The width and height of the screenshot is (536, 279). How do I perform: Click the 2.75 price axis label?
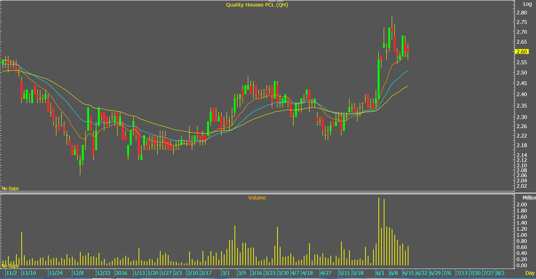[522, 22]
